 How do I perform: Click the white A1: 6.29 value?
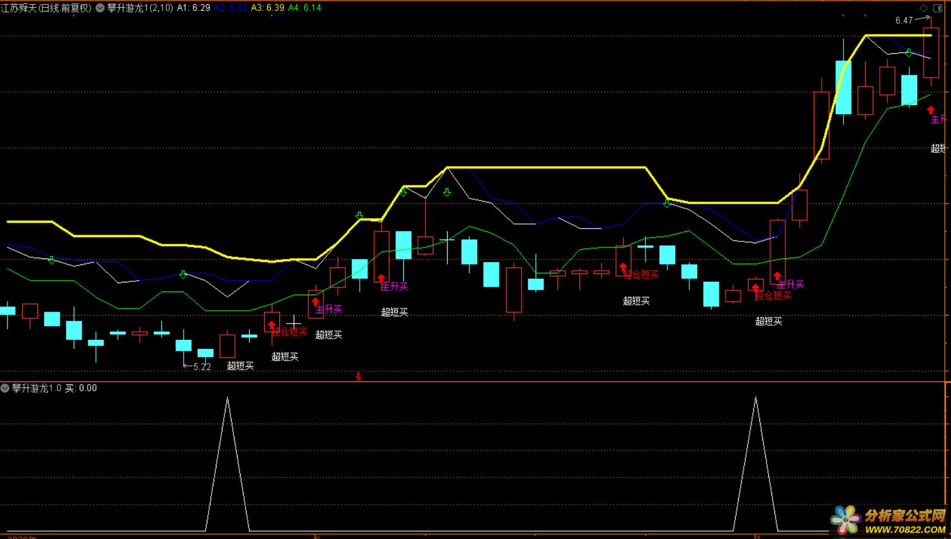(x=193, y=8)
